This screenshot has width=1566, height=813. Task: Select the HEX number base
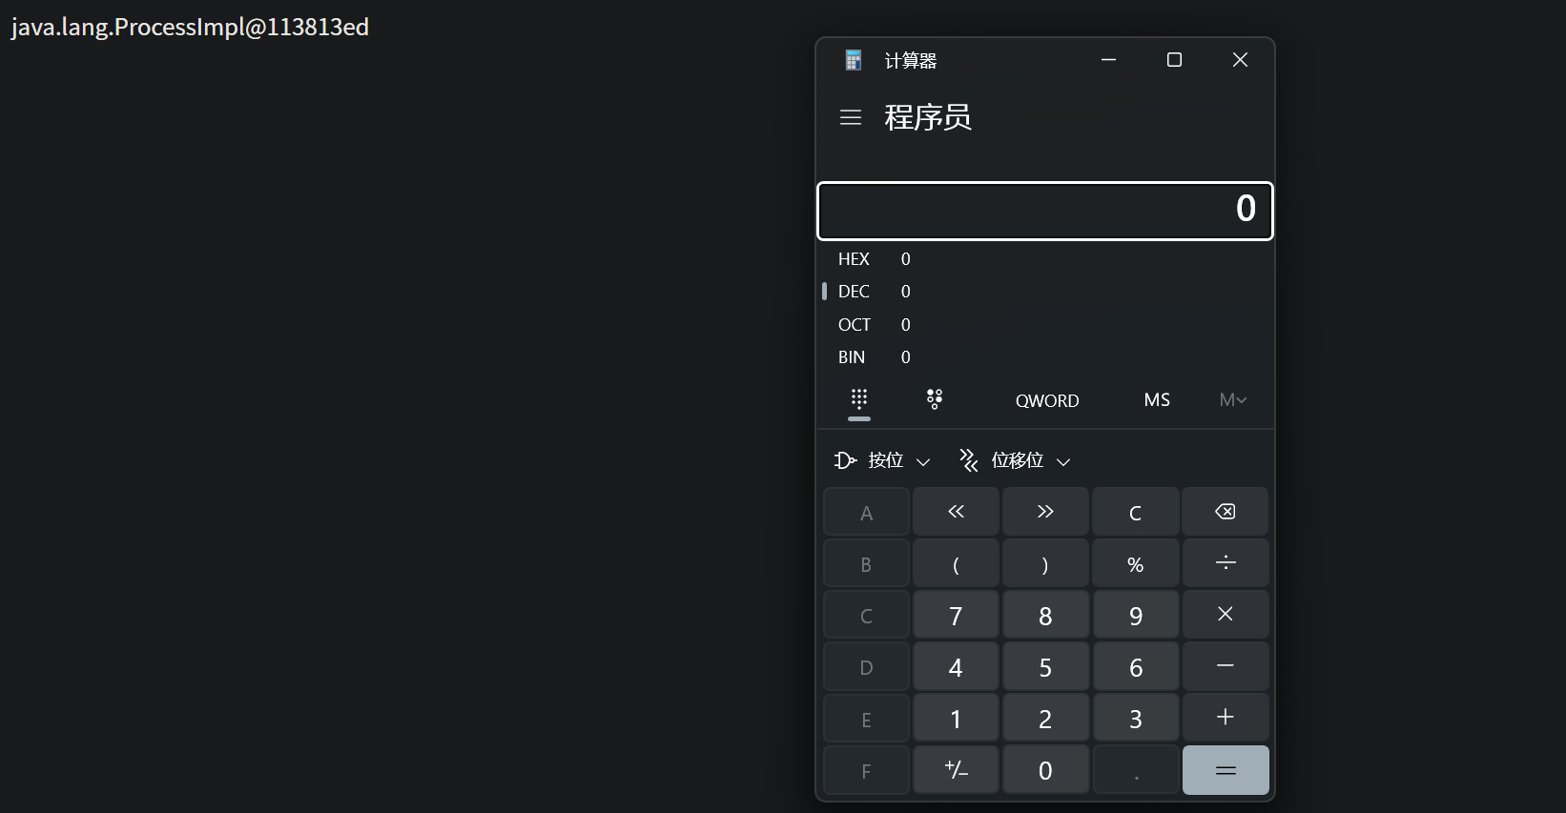854,259
